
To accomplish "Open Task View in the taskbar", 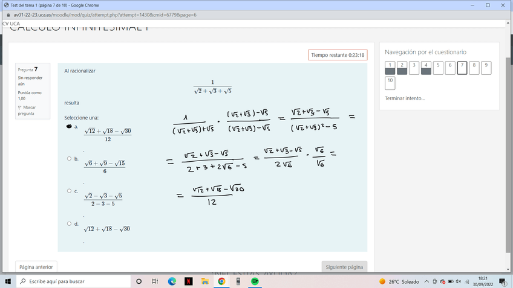I will [155, 281].
